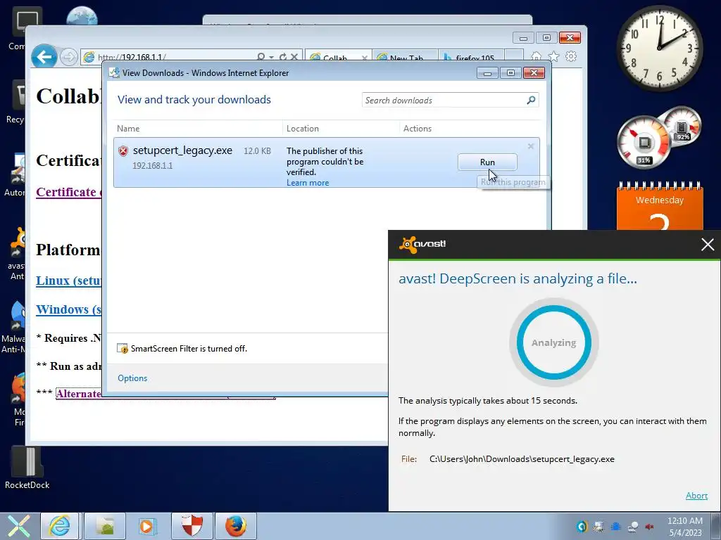This screenshot has width=721, height=540.
Task: Close the View Downloads window
Action: (534, 73)
